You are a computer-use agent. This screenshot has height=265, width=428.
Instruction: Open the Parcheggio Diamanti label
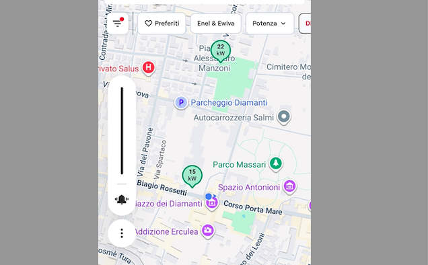click(x=229, y=103)
